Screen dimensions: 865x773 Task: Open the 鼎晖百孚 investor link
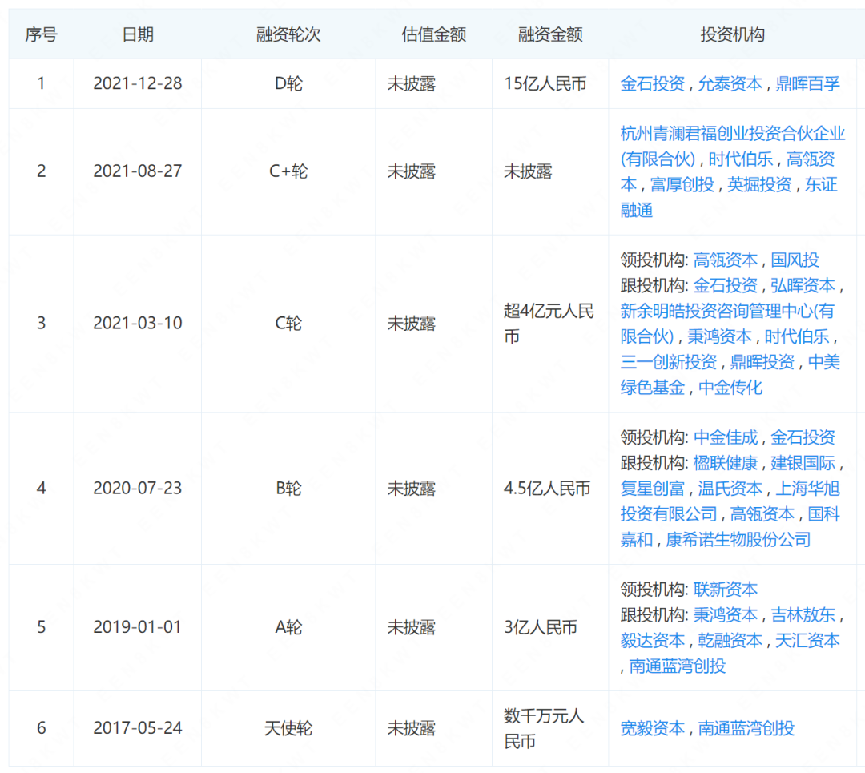coord(807,84)
